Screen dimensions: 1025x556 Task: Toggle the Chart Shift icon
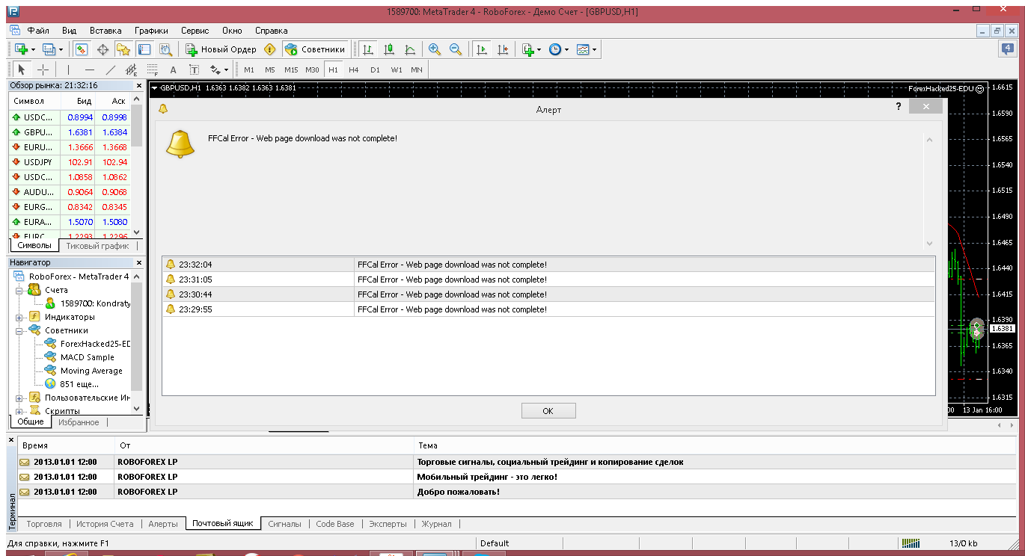(x=502, y=49)
